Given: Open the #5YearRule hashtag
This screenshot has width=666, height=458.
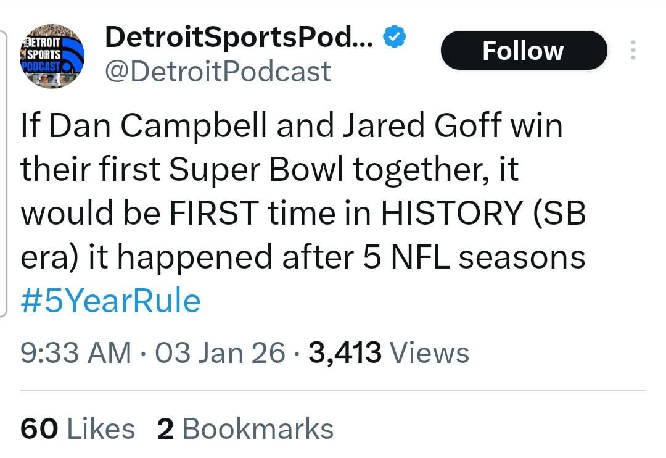Looking at the screenshot, I should [x=109, y=301].
